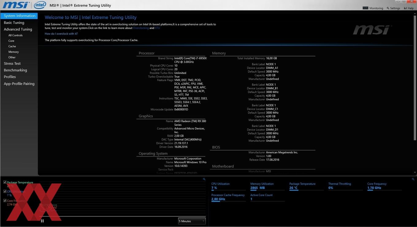
Task: Click the Active Core Count tile
Action: click(x=267, y=198)
